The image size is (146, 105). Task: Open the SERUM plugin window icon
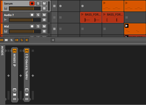pos(14,90)
